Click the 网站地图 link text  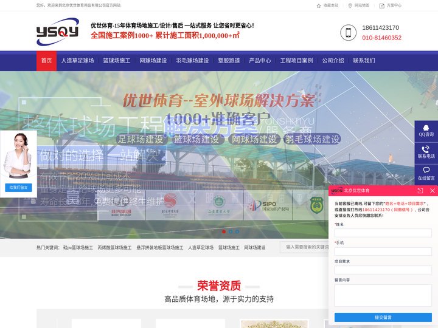point(362,5)
